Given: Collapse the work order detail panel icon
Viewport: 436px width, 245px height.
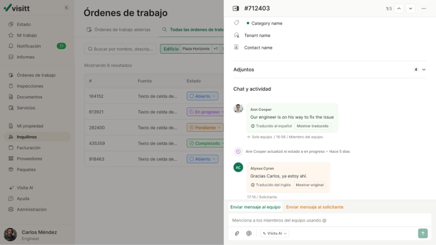Looking at the screenshot, I should [236, 8].
